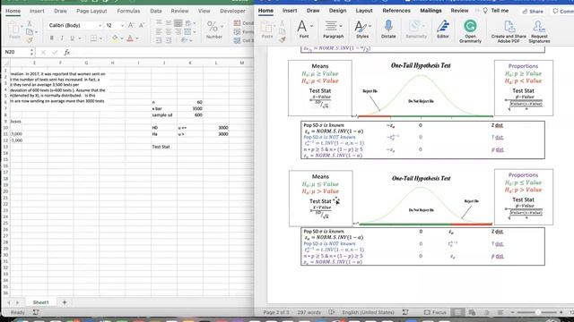
Task: Toggle Focus mode in Word status bar
Action: (x=435, y=312)
